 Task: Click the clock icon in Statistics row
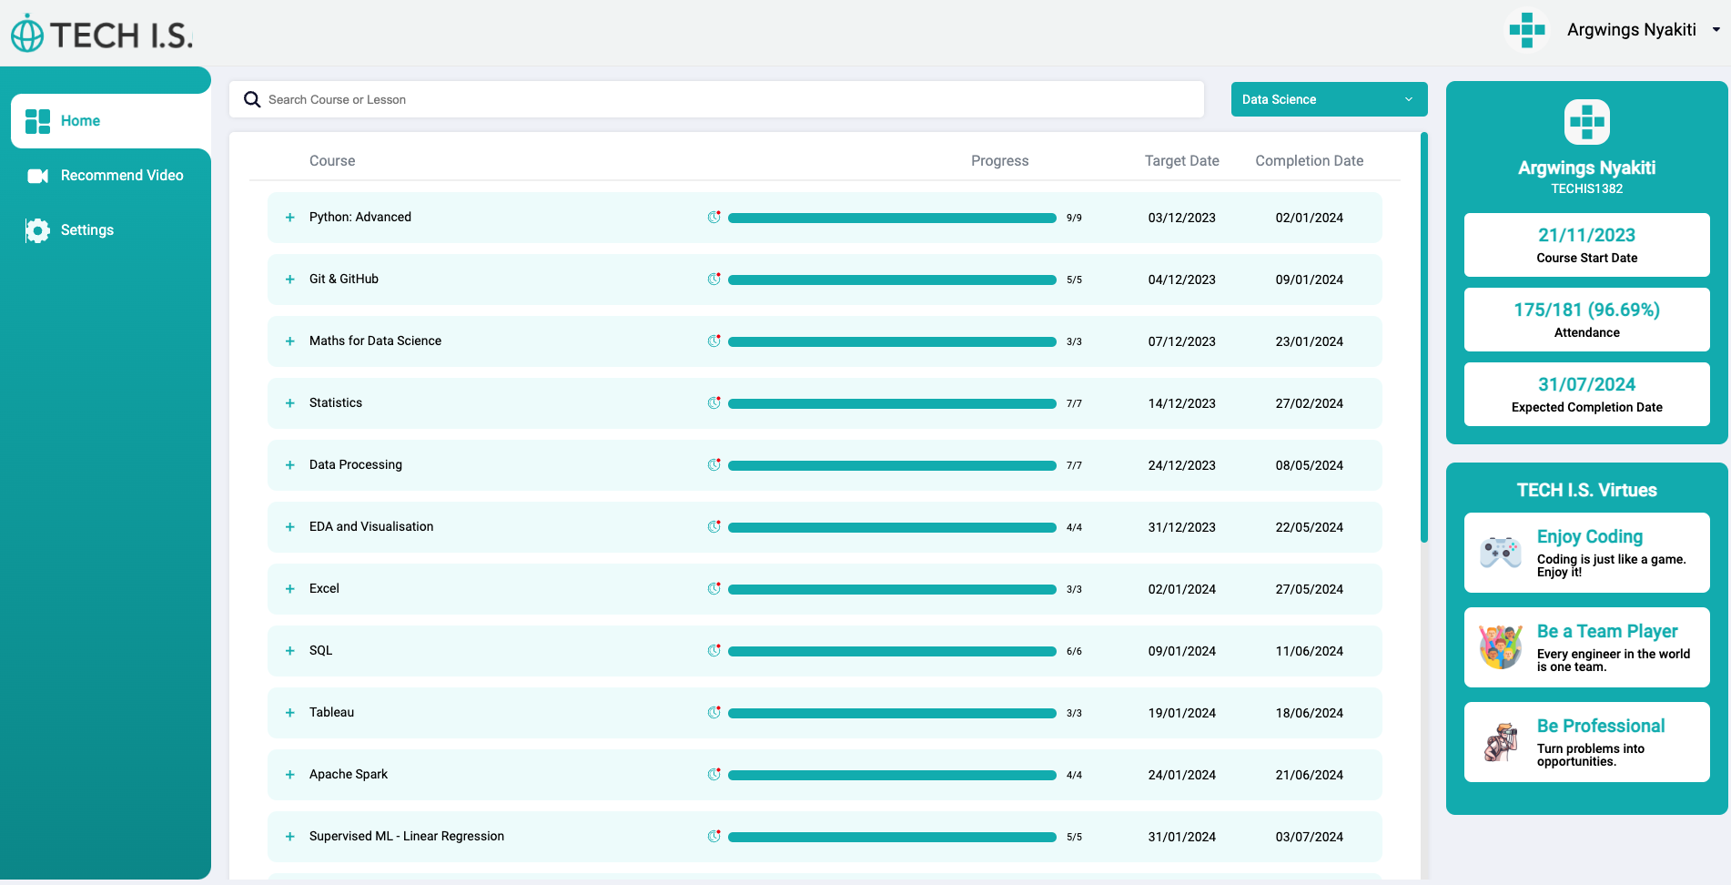tap(714, 403)
